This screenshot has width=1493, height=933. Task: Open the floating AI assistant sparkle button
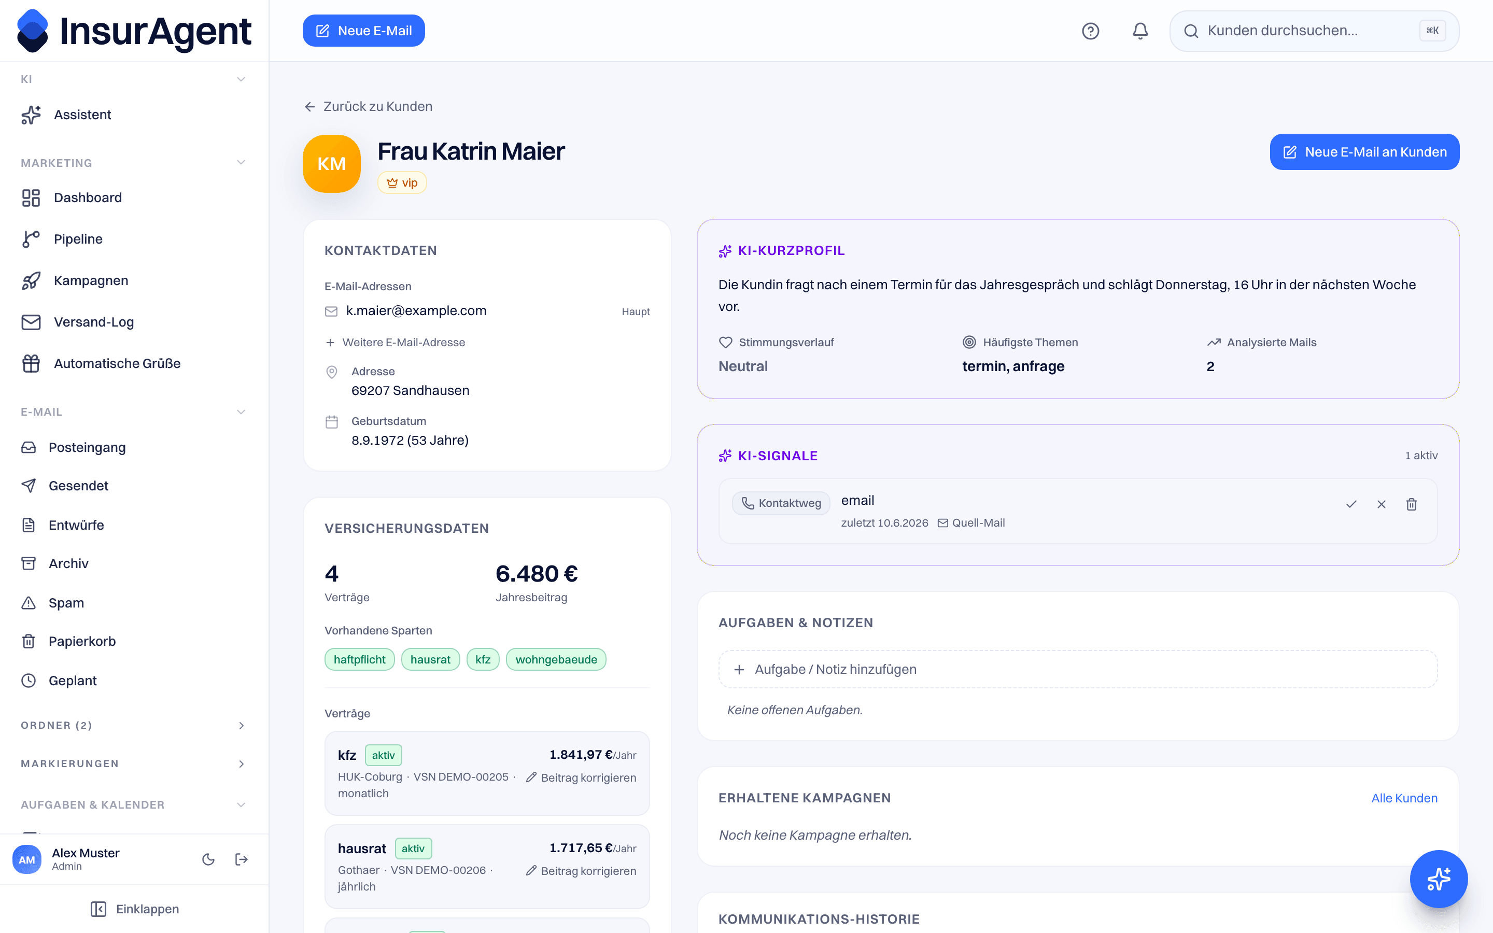click(1438, 879)
